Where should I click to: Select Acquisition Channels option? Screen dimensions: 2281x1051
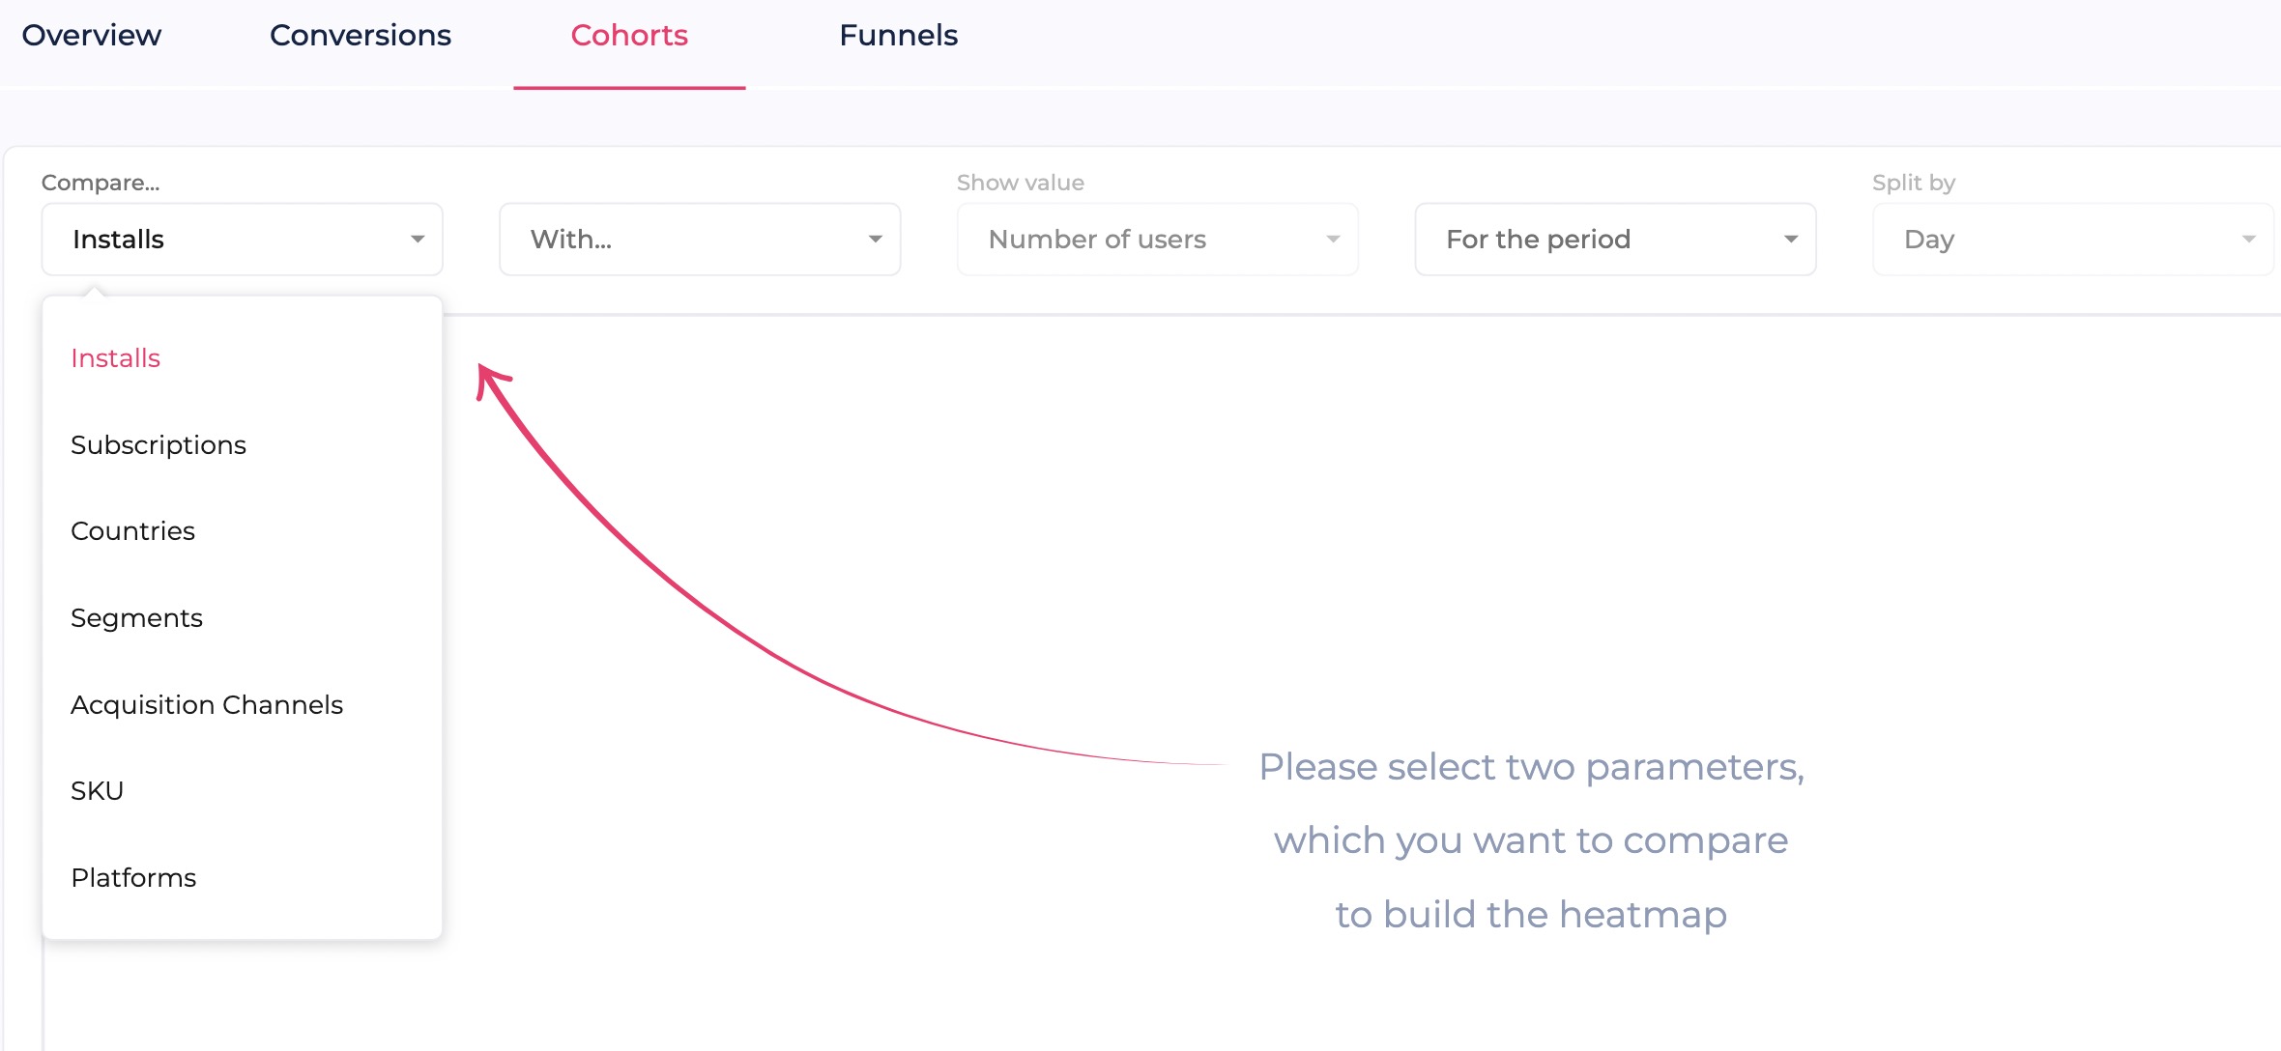coord(207,705)
